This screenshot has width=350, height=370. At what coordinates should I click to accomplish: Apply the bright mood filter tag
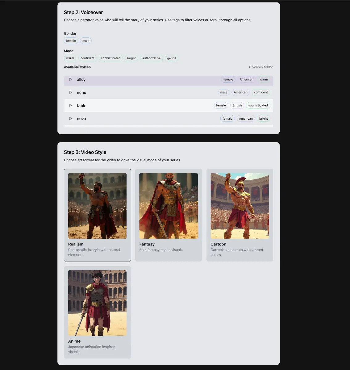(131, 58)
